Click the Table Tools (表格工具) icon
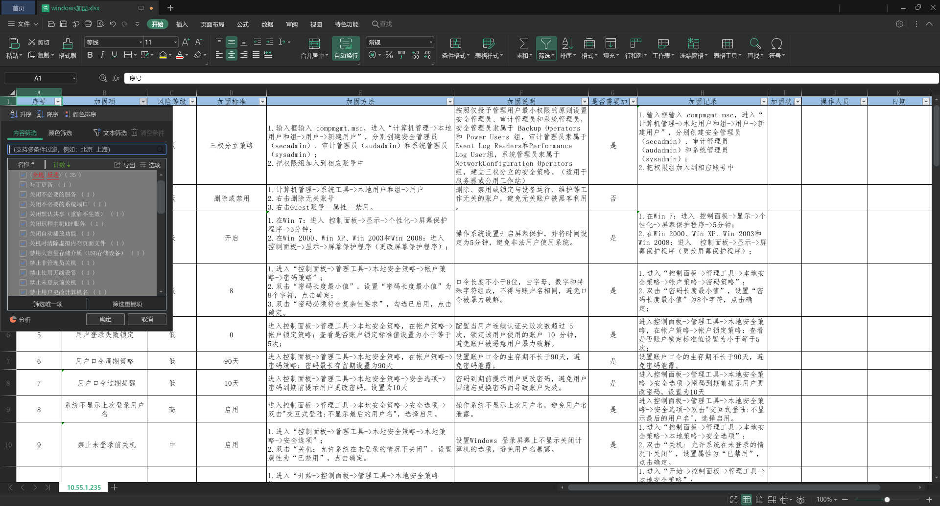Screen dimensions: 940x506 coord(727,44)
